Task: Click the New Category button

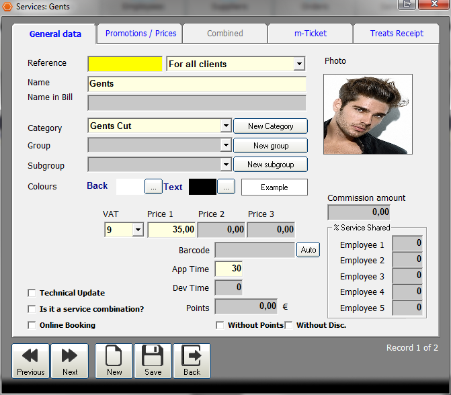Action: tap(270, 126)
